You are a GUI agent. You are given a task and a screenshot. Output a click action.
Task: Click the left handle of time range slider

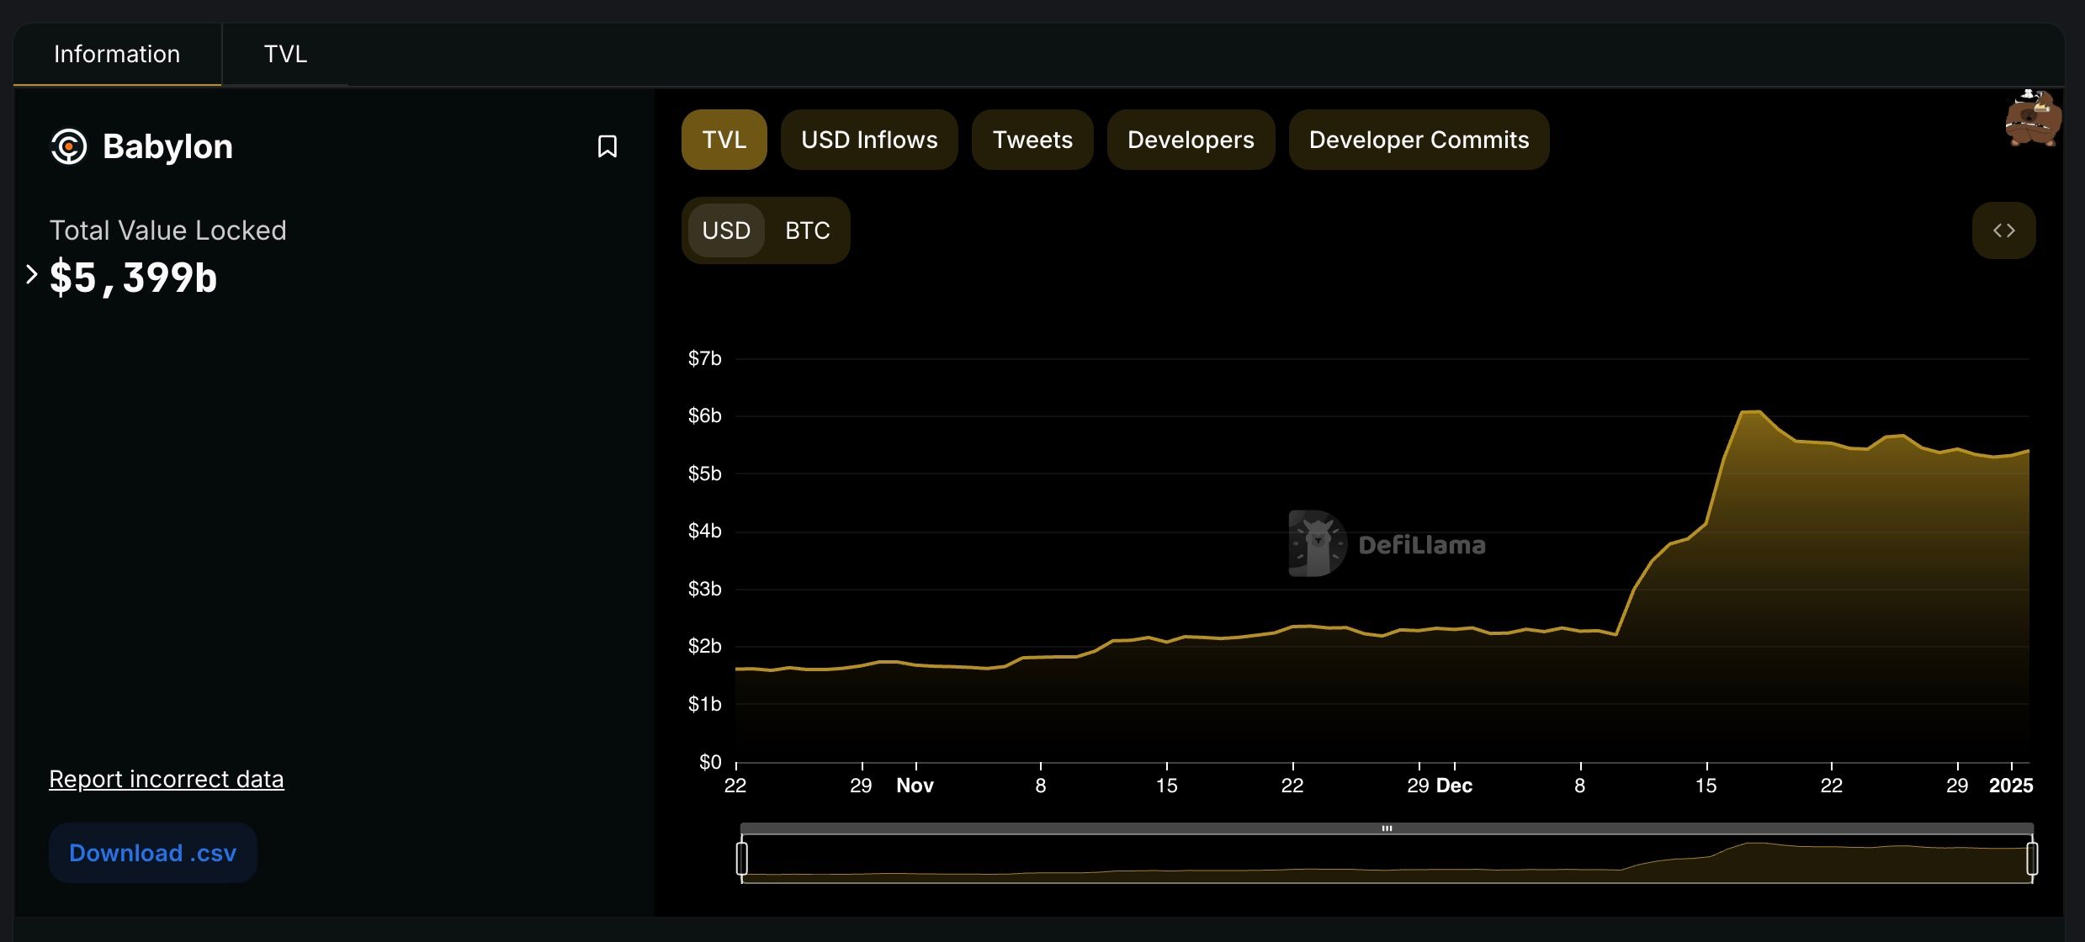(741, 859)
